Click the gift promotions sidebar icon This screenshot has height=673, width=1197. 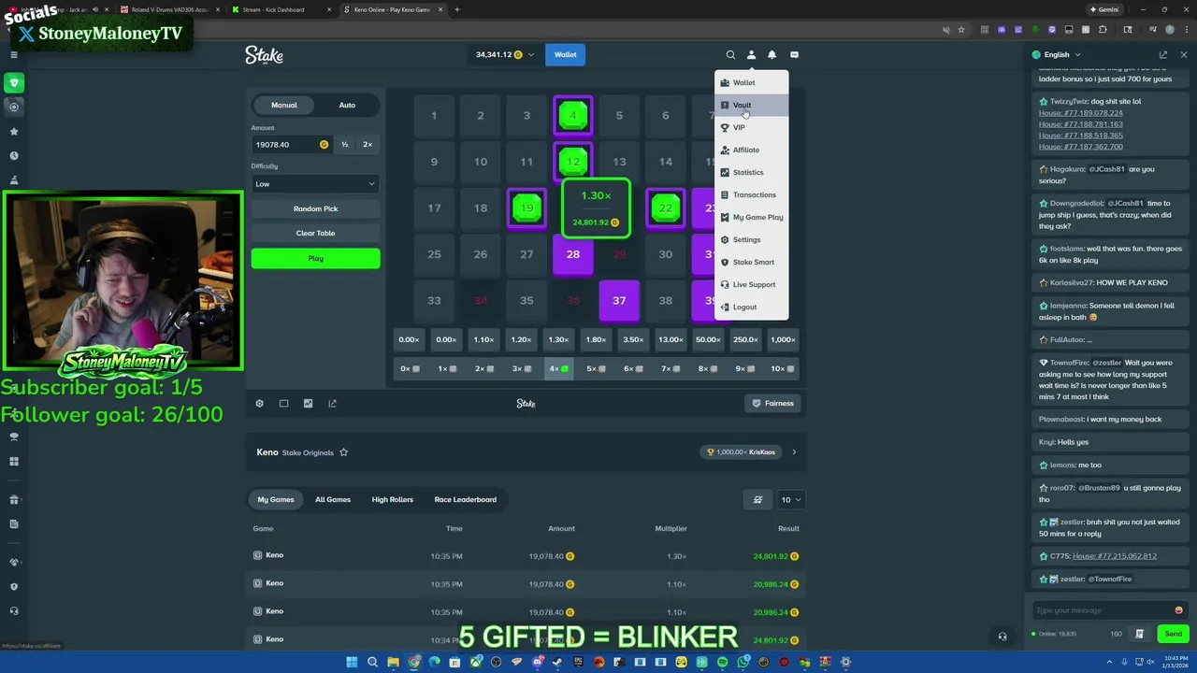click(14, 499)
